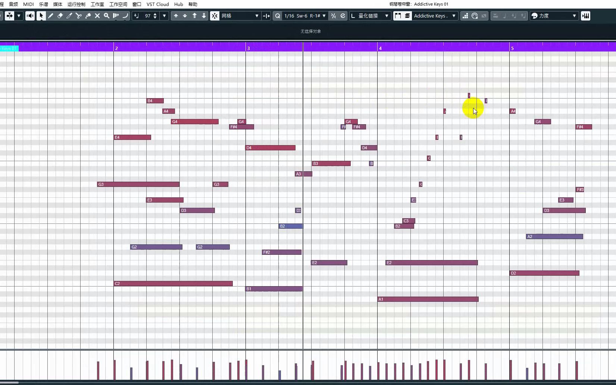The image size is (616, 385).
Task: Select the blue B2 note in bar 3
Action: click(x=291, y=226)
